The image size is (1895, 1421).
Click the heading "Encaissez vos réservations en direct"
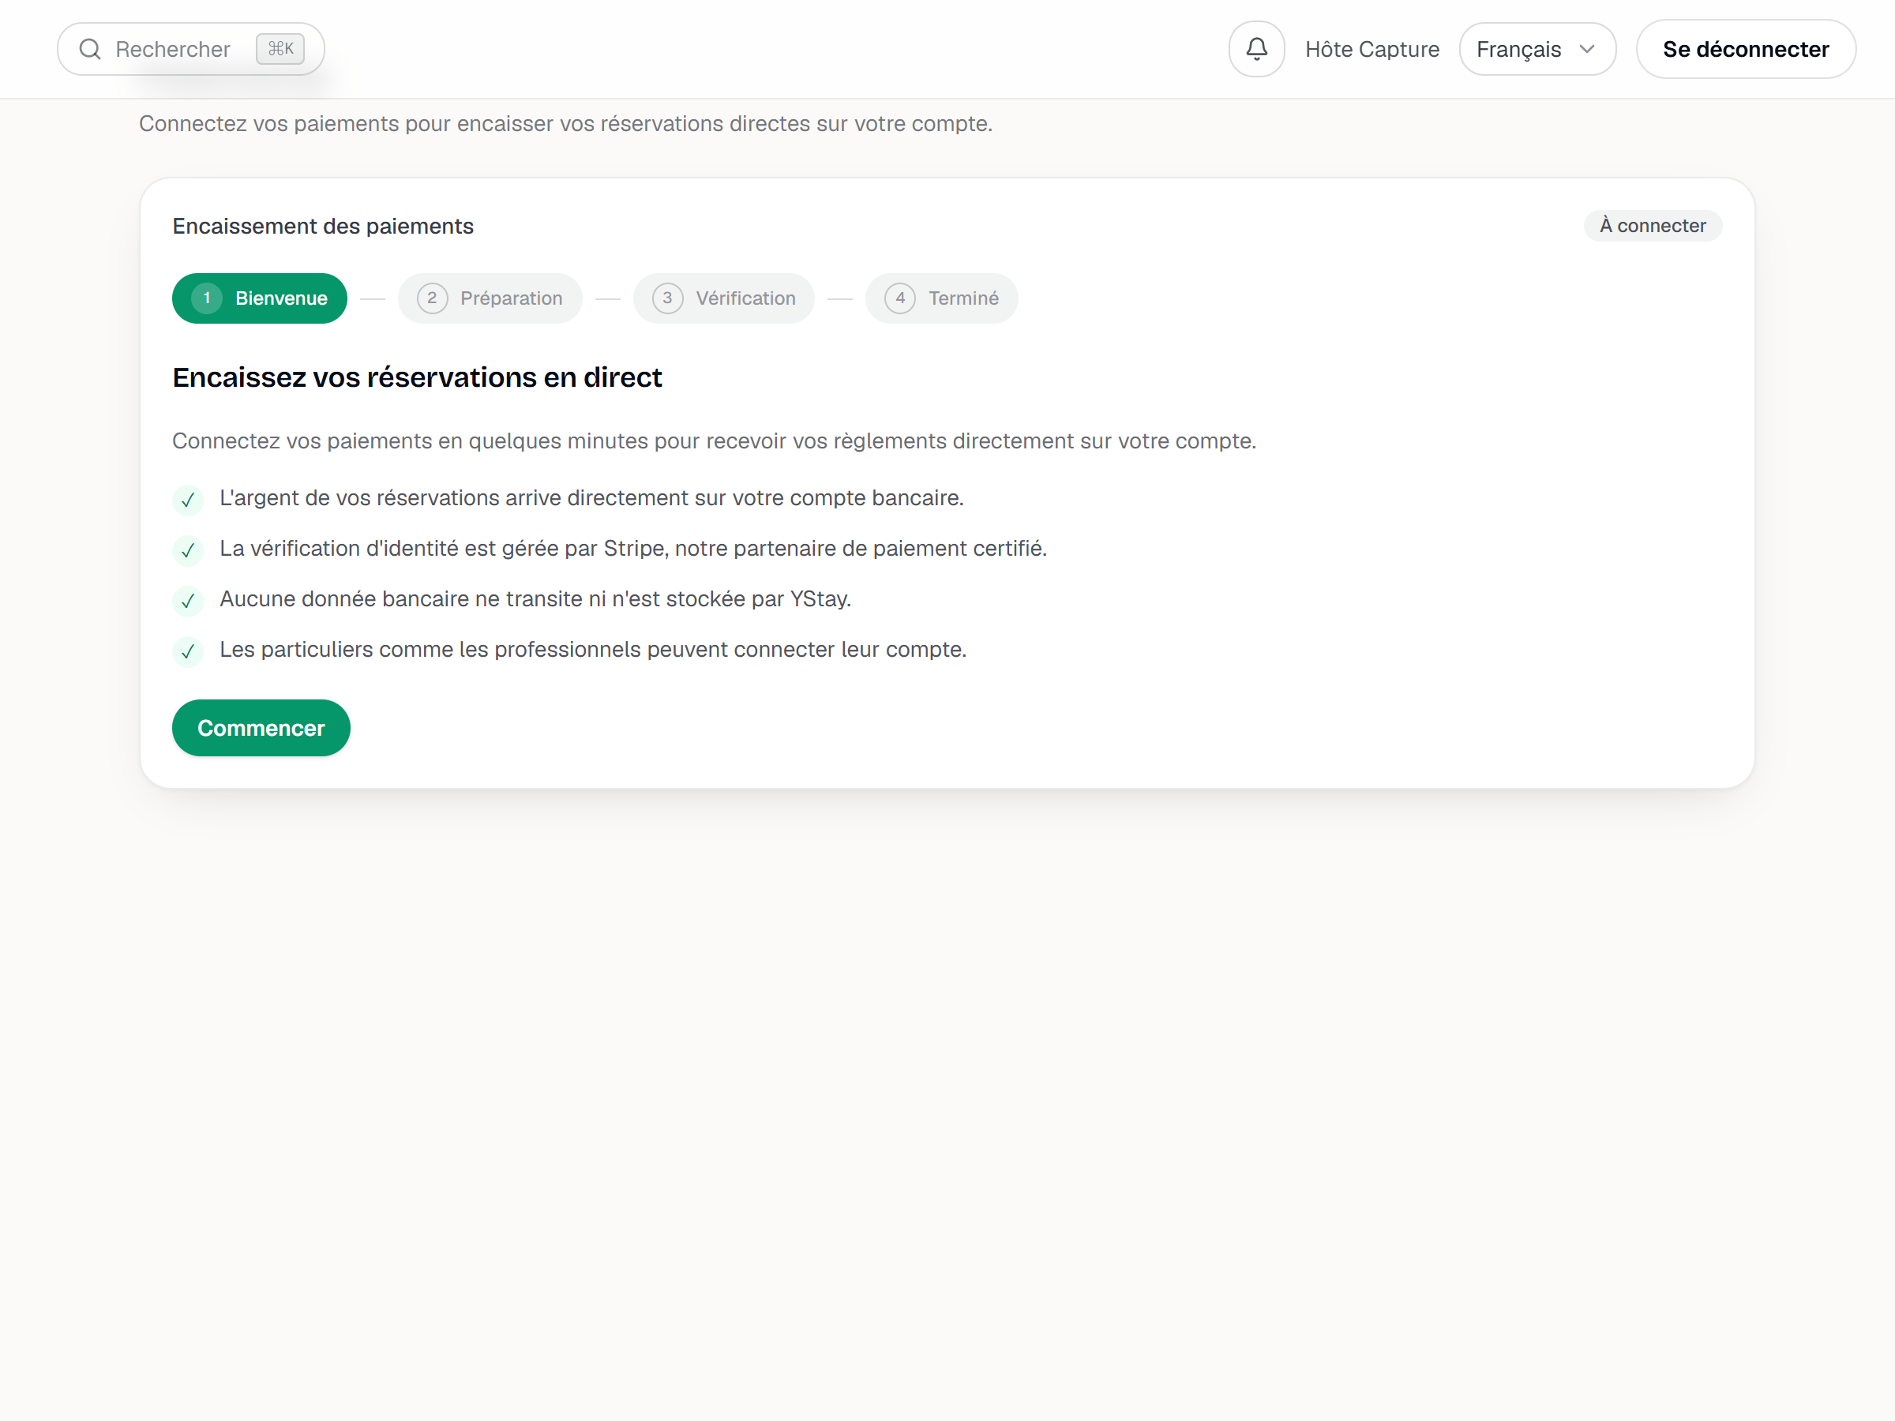[x=417, y=377]
